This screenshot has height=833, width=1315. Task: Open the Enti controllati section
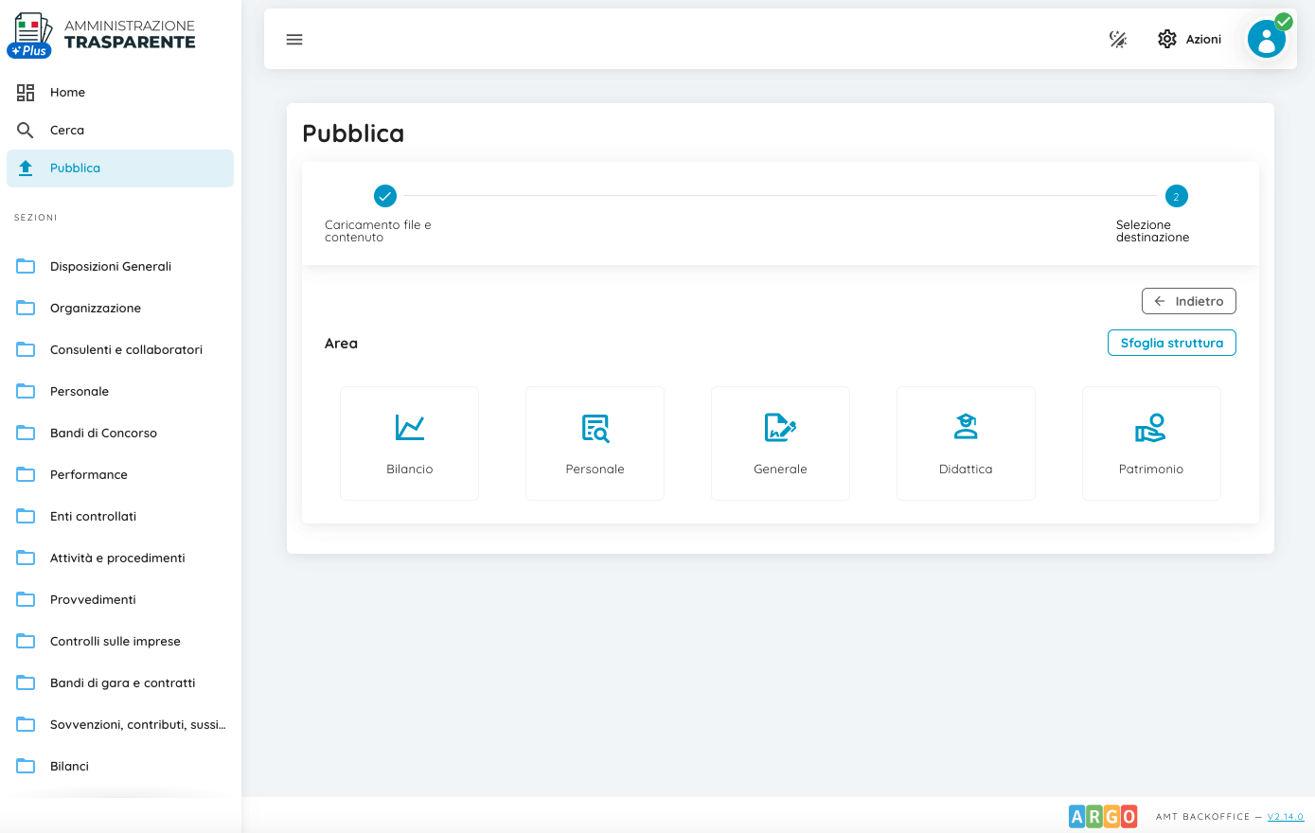pyautogui.click(x=120, y=516)
